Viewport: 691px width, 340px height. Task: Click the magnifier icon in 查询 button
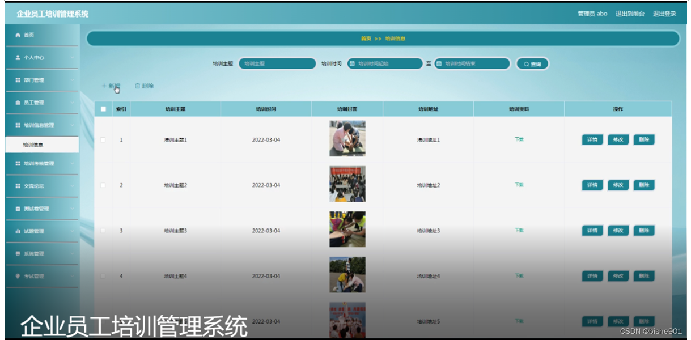(x=526, y=65)
